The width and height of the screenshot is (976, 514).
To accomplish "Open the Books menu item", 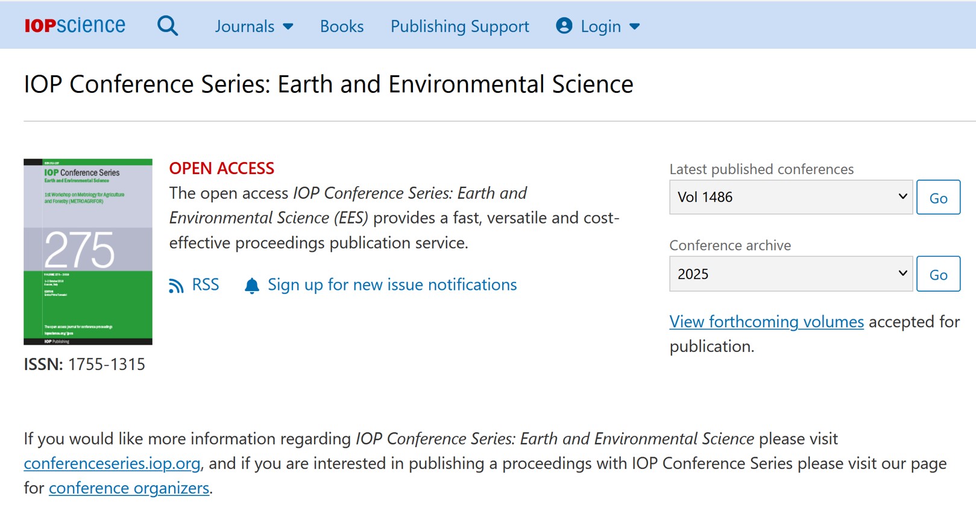I will pos(342,27).
